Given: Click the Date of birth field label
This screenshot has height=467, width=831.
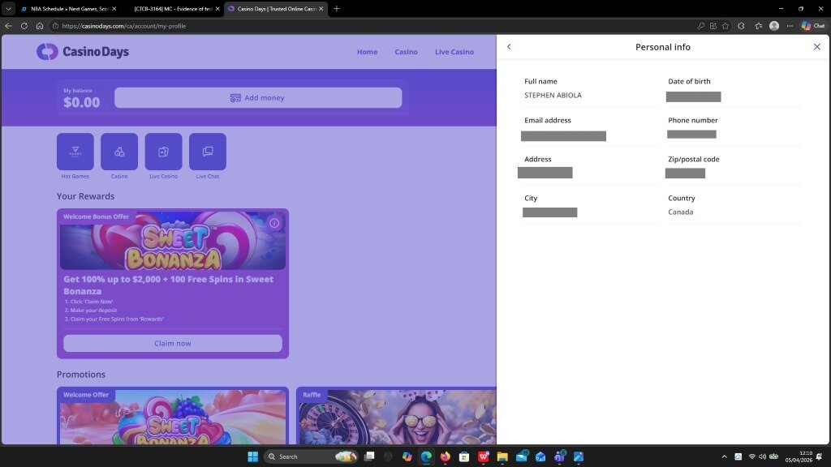Looking at the screenshot, I should point(689,81).
